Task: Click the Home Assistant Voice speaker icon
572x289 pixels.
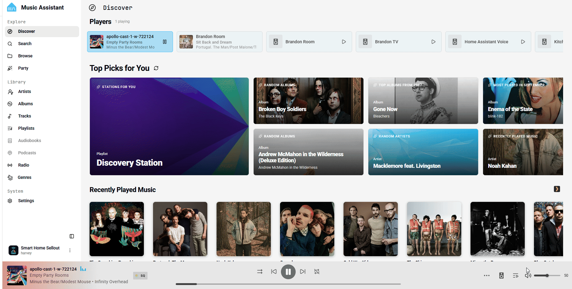Action: click(455, 42)
